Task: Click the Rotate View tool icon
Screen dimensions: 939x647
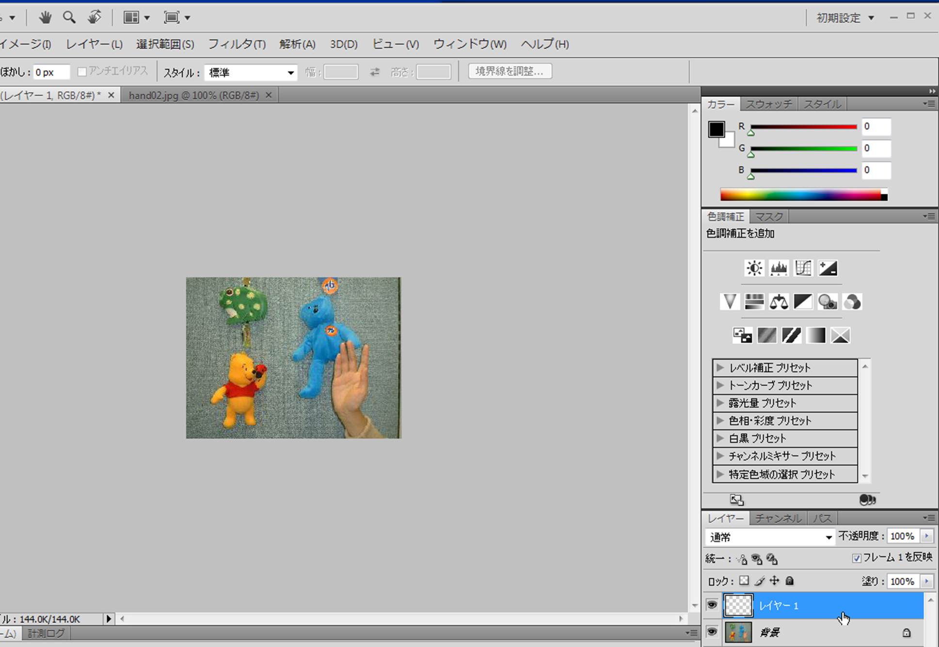Action: click(94, 17)
